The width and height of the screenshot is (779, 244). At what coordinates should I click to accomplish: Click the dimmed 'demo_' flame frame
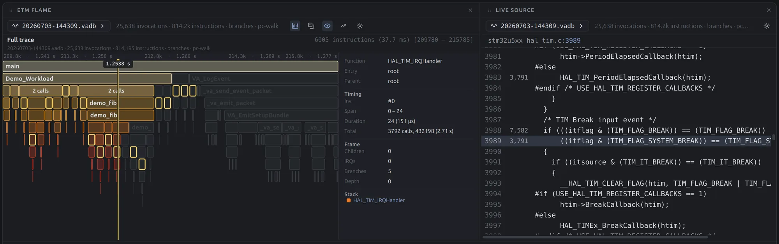click(x=141, y=127)
